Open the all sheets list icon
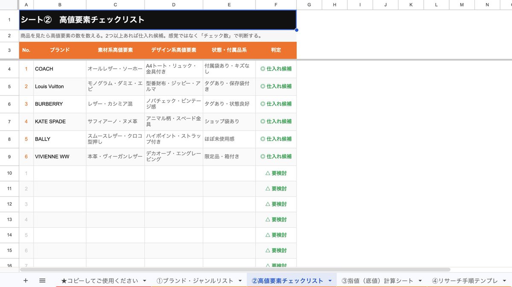The height and width of the screenshot is (287, 512). (42, 281)
